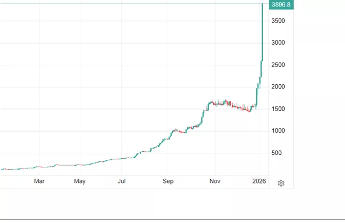
Task: Click the 3000 price axis label
Action: click(x=279, y=43)
